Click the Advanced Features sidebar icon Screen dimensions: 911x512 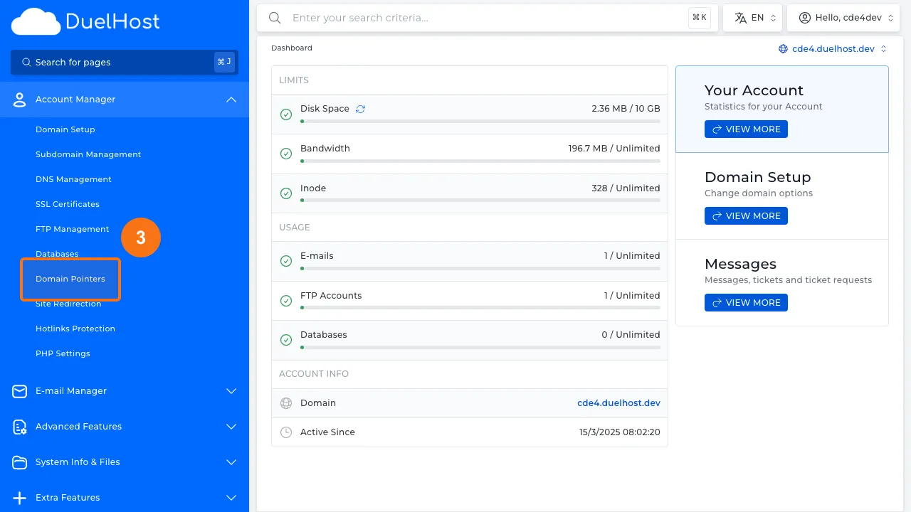coord(20,427)
